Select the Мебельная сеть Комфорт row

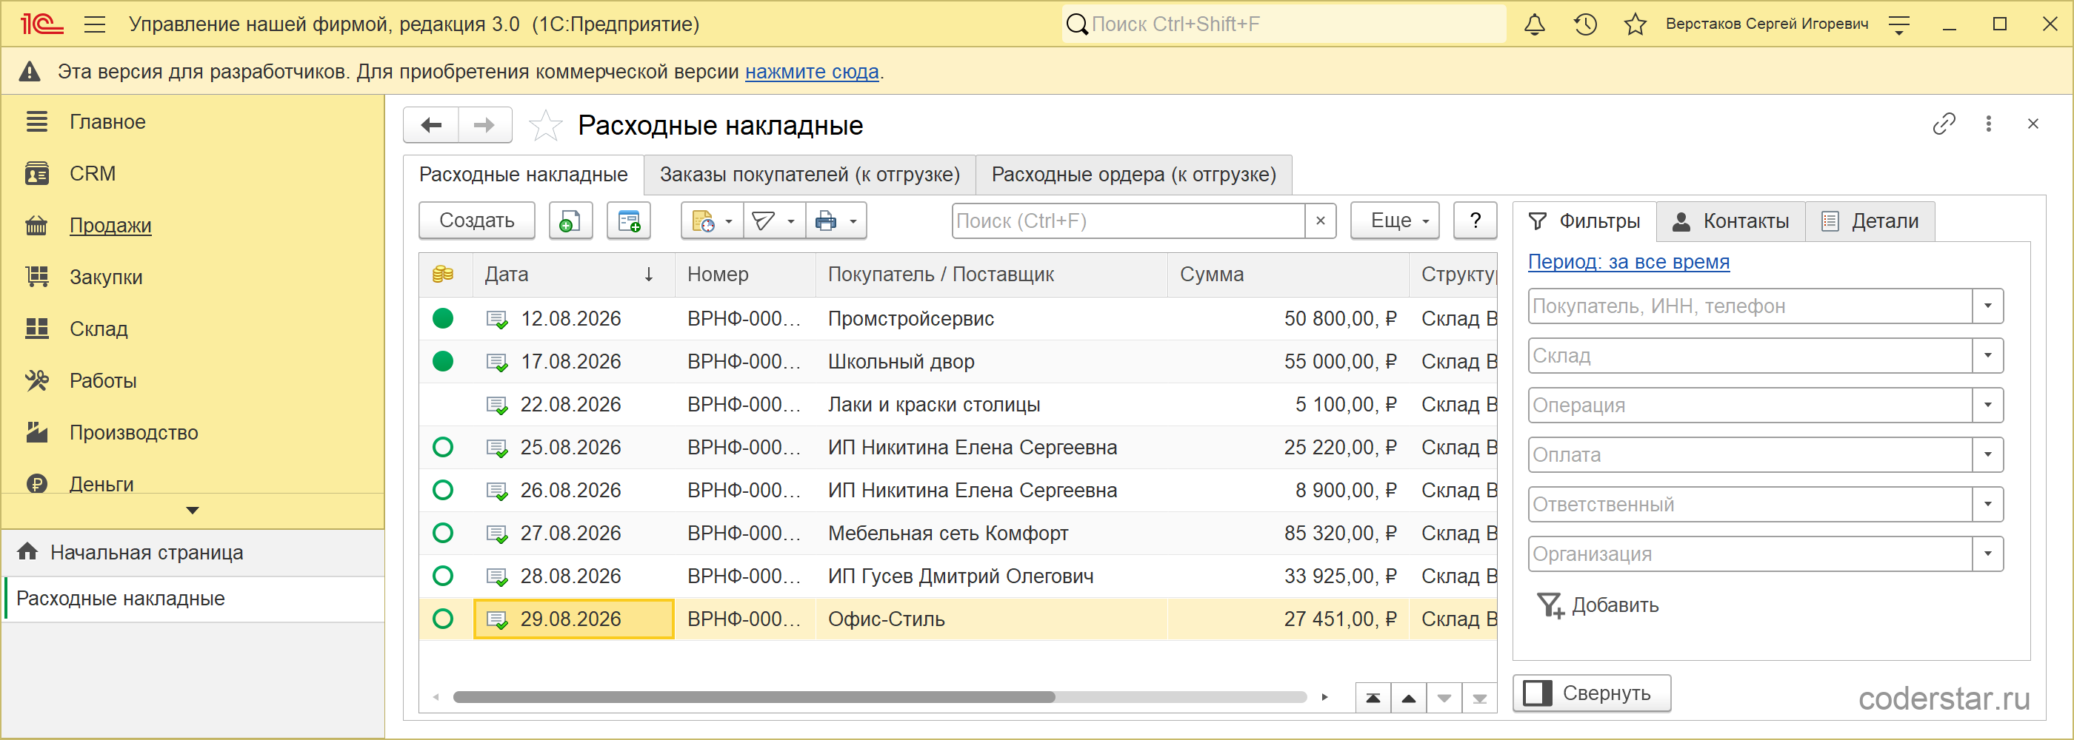(958, 533)
